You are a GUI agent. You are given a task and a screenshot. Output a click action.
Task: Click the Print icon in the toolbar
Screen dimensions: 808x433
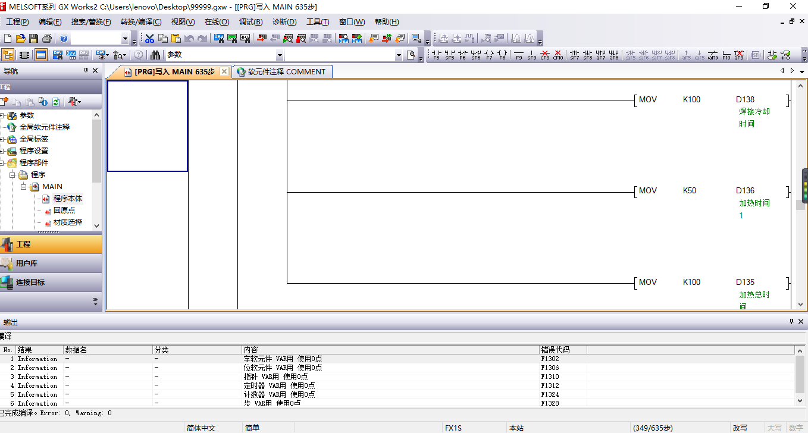coord(46,39)
